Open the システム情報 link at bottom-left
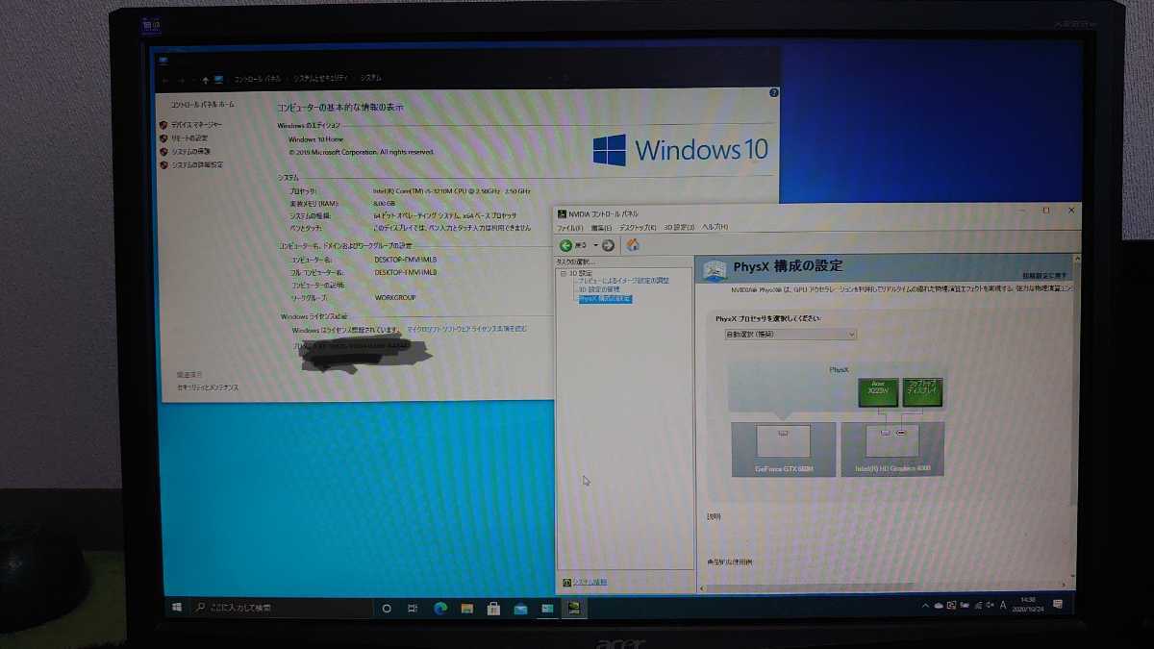This screenshot has width=1154, height=649. pyautogui.click(x=590, y=583)
